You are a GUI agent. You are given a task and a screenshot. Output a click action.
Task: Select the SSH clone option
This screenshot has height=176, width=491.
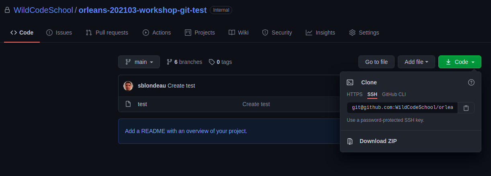pyautogui.click(x=372, y=94)
